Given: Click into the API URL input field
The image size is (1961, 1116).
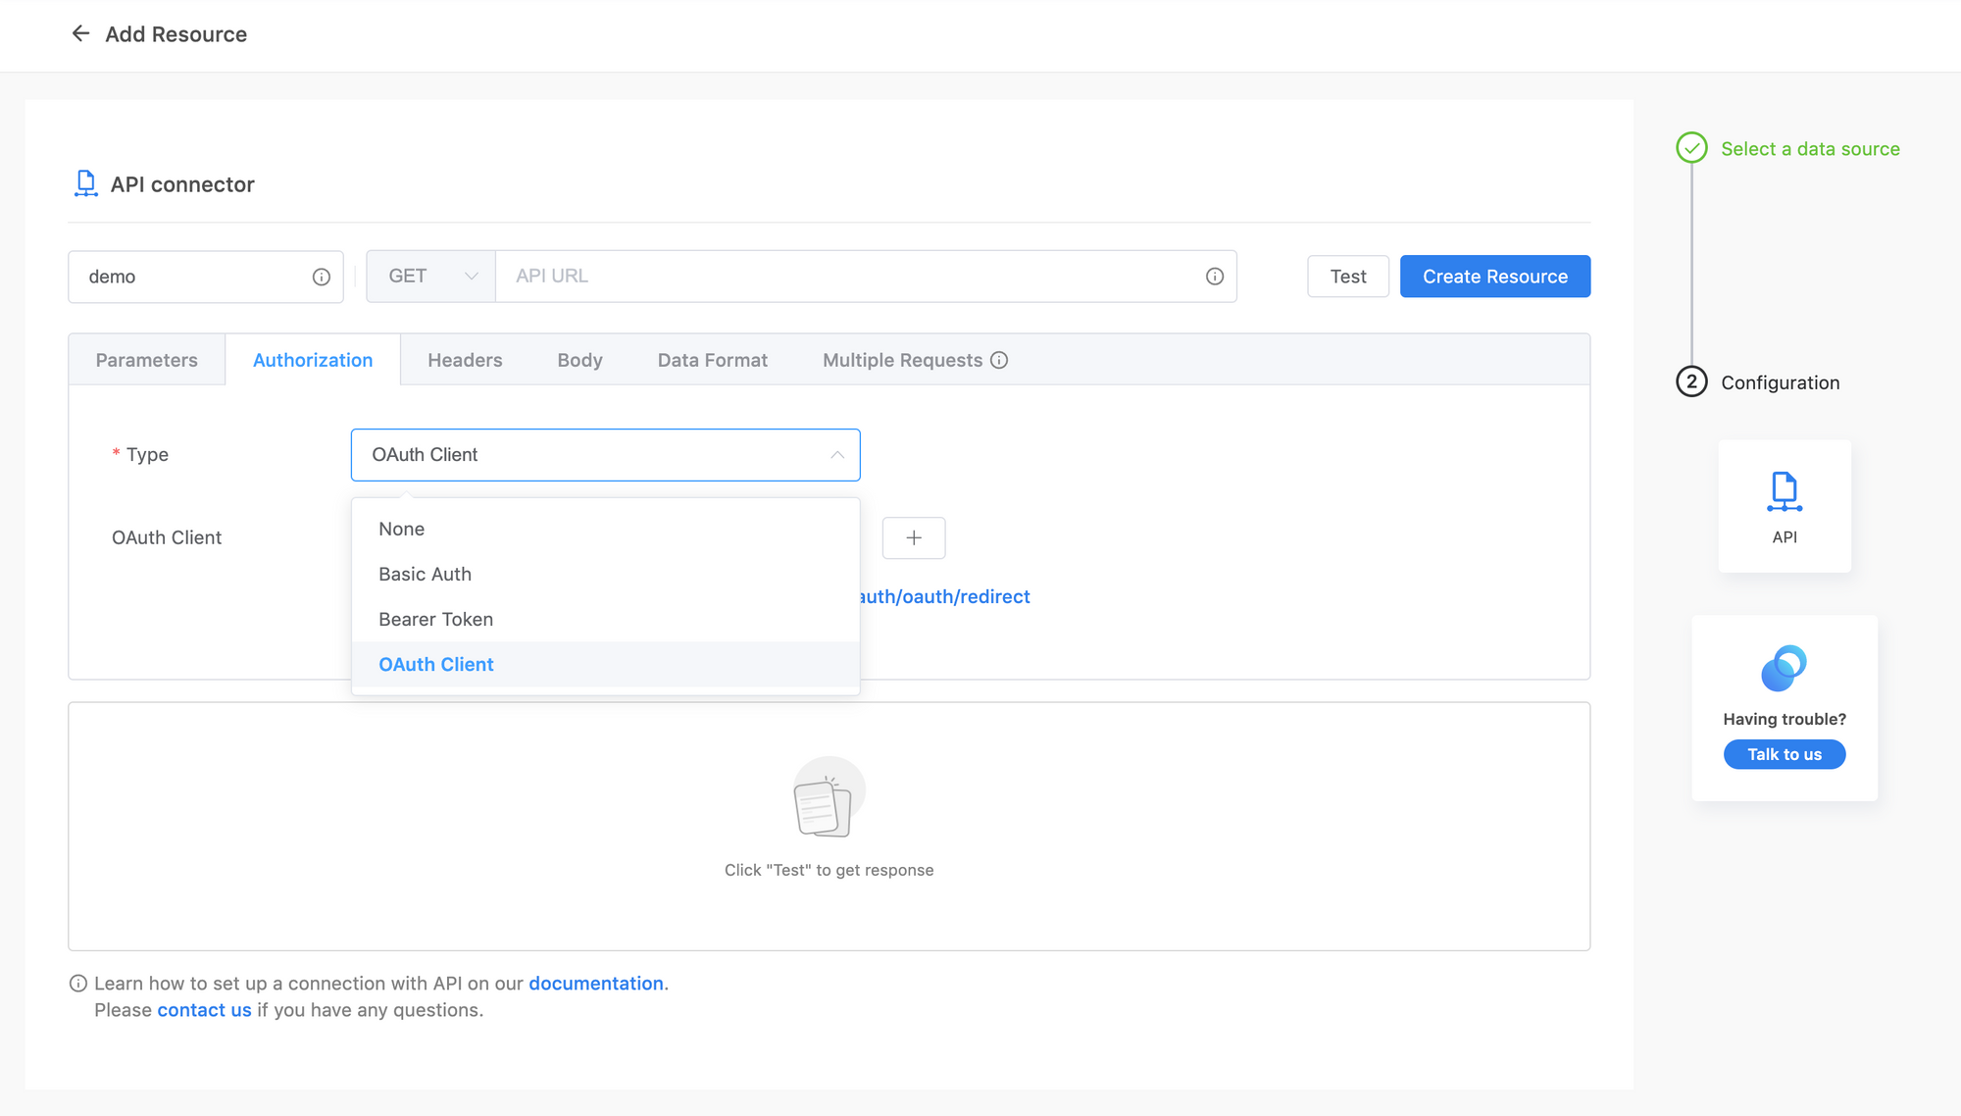Looking at the screenshot, I should 843,277.
